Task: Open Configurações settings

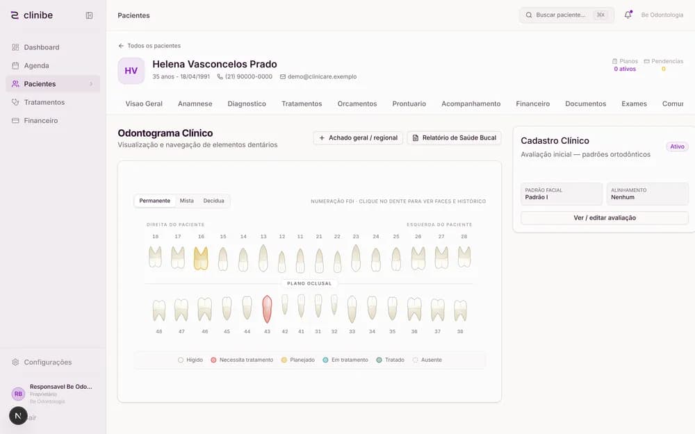Action: (53, 362)
